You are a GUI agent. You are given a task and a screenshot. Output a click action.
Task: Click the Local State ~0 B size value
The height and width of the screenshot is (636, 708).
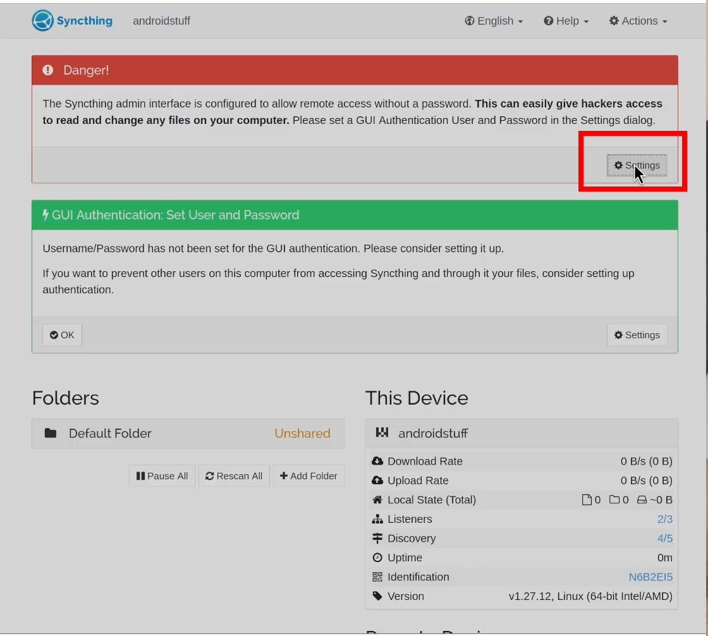click(661, 499)
